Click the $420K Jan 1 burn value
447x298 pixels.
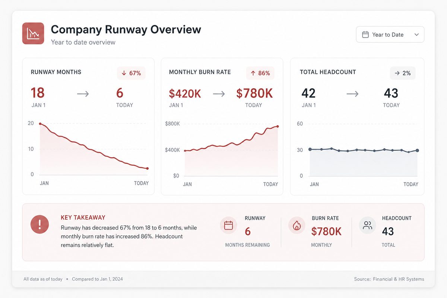coord(185,93)
